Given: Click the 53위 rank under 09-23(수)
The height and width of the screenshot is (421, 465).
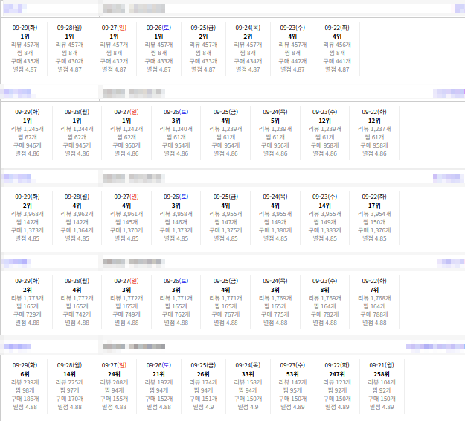Looking at the screenshot, I should 292,374.
